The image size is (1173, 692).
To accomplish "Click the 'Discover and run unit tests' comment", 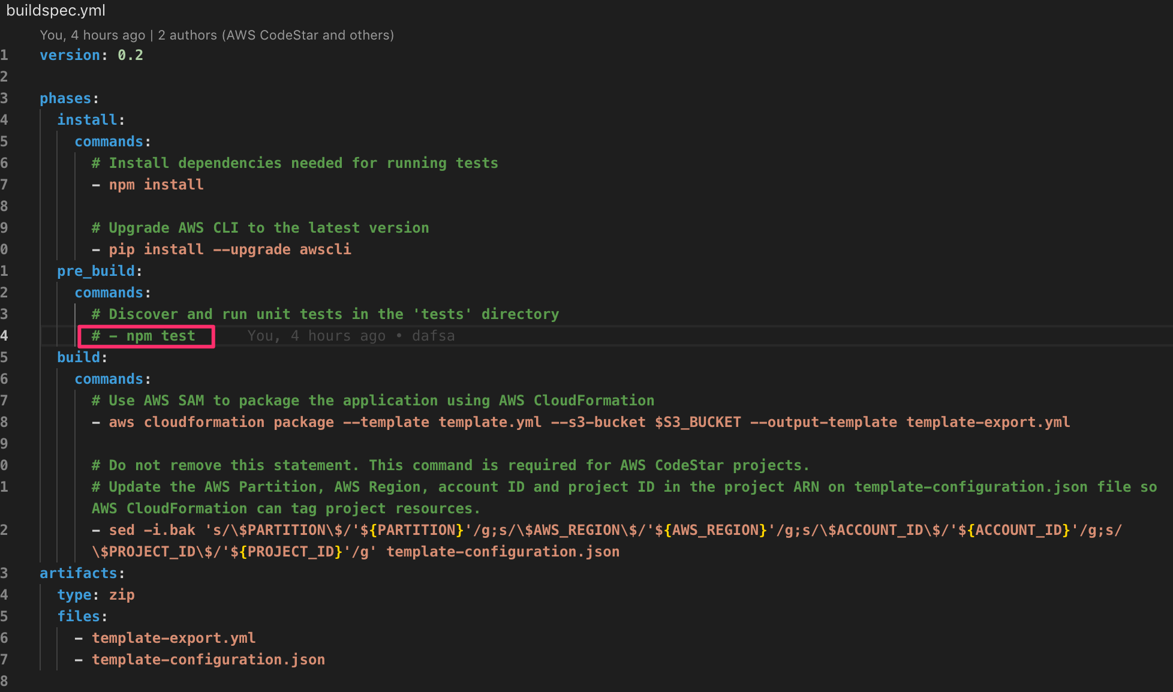I will [x=325, y=314].
